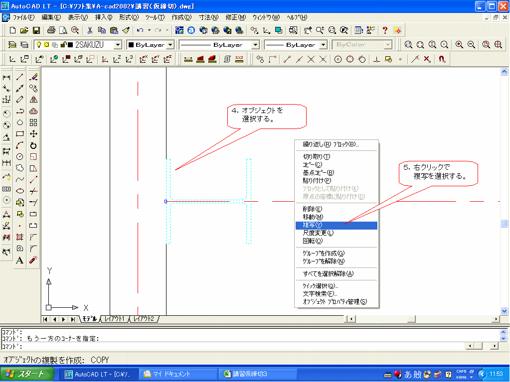Choose 回転(O) from the context menu
Screen dimensions: 510x382
337,241
